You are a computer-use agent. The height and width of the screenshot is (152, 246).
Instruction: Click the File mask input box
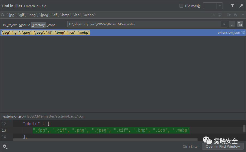point(210,6)
